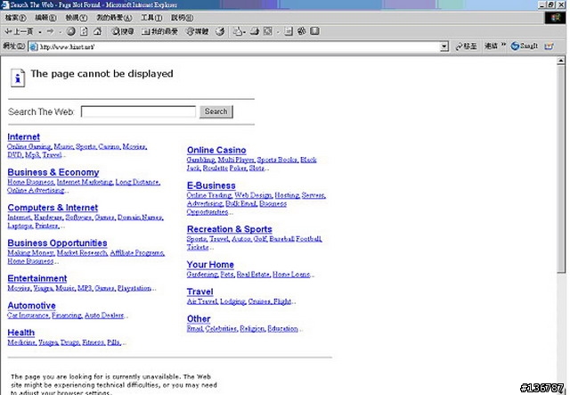This screenshot has height=395, width=570.
Task: Open the 檢視(V) menu
Action: (77, 18)
